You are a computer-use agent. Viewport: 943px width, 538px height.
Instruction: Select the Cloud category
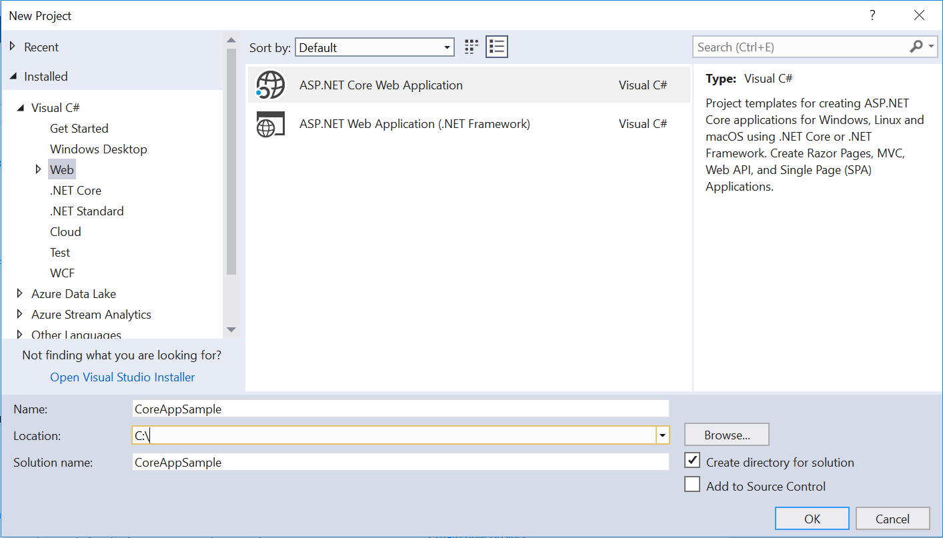[x=65, y=231]
